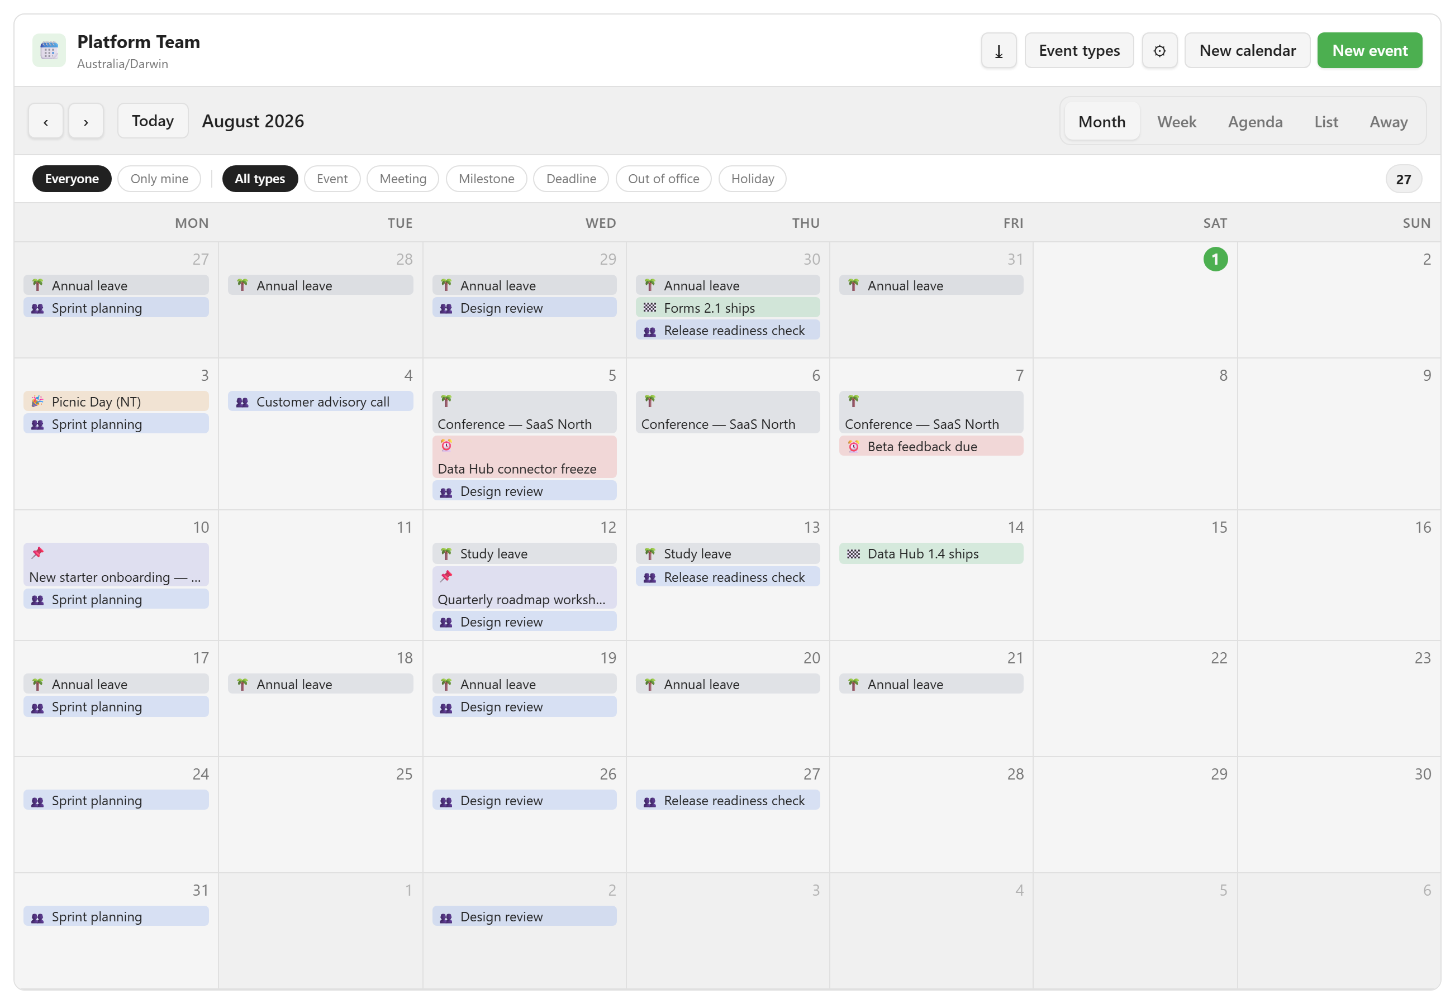
Task: Click pushpin icon on New starter onboarding
Action: 38,553
